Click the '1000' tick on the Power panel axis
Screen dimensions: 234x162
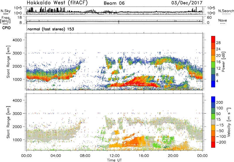[x=17, y=79]
